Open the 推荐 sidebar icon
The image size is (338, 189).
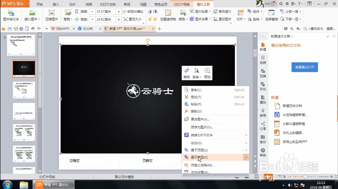263,113
